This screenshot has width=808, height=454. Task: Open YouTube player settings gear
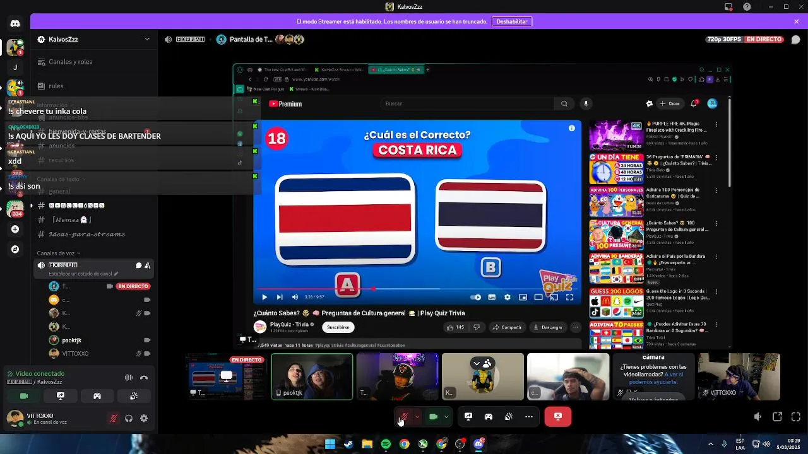tap(507, 297)
